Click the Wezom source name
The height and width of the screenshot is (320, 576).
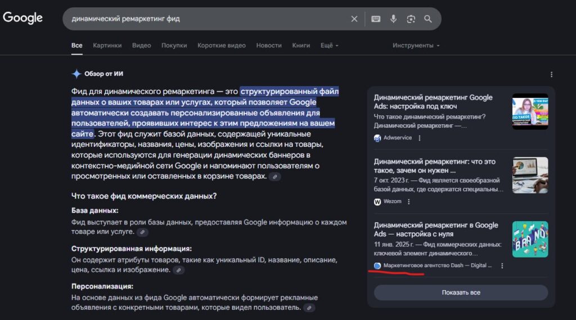tap(392, 201)
